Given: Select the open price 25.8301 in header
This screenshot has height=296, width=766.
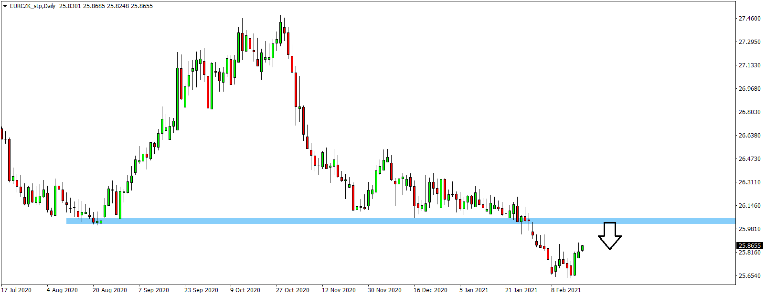Looking at the screenshot, I should 70,6.
